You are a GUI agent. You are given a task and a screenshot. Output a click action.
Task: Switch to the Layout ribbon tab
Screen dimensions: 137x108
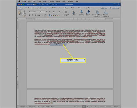[x=47, y=8]
